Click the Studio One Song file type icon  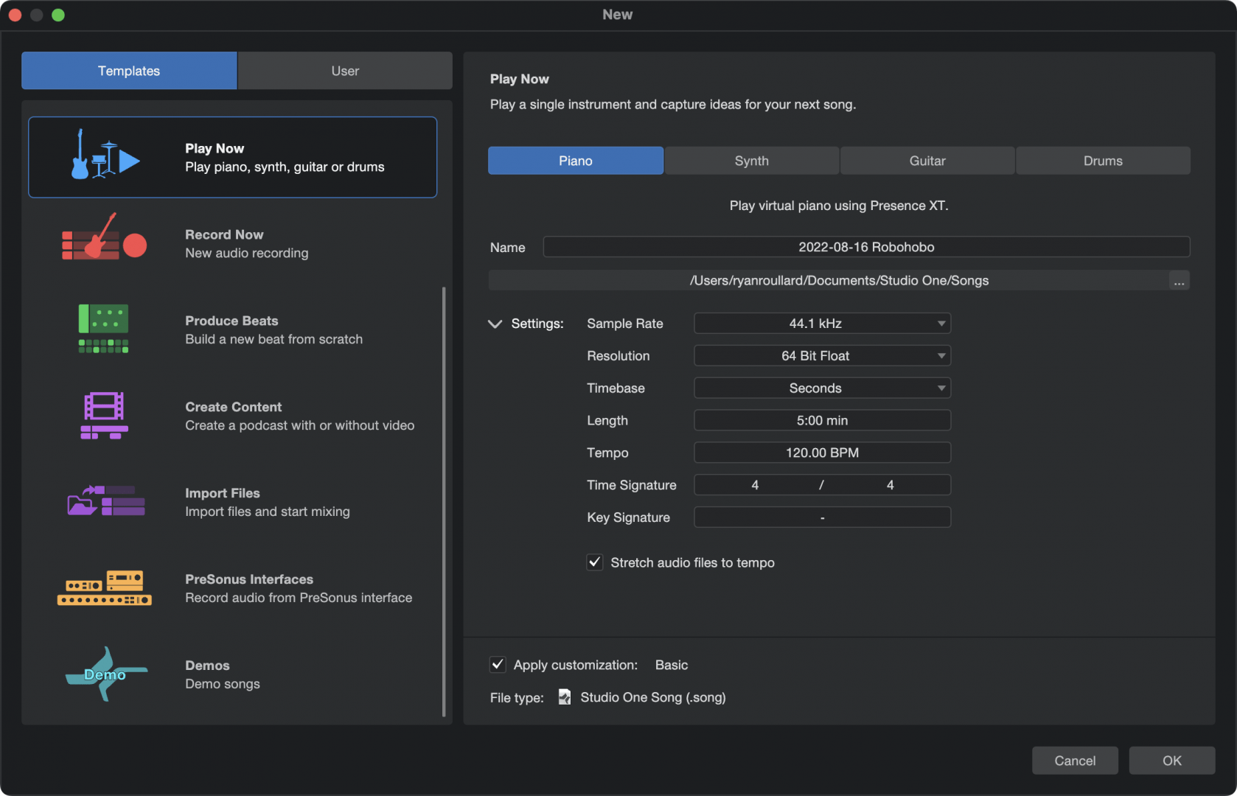click(565, 697)
